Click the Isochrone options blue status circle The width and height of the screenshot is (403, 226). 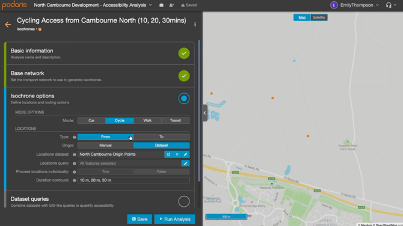[x=184, y=99]
